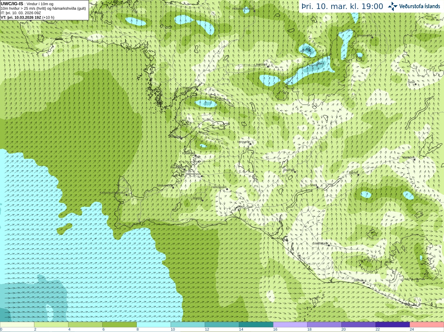
Task: Click the IT: þri. 10. 03. 2026 09Z line
Action: (21, 13)
